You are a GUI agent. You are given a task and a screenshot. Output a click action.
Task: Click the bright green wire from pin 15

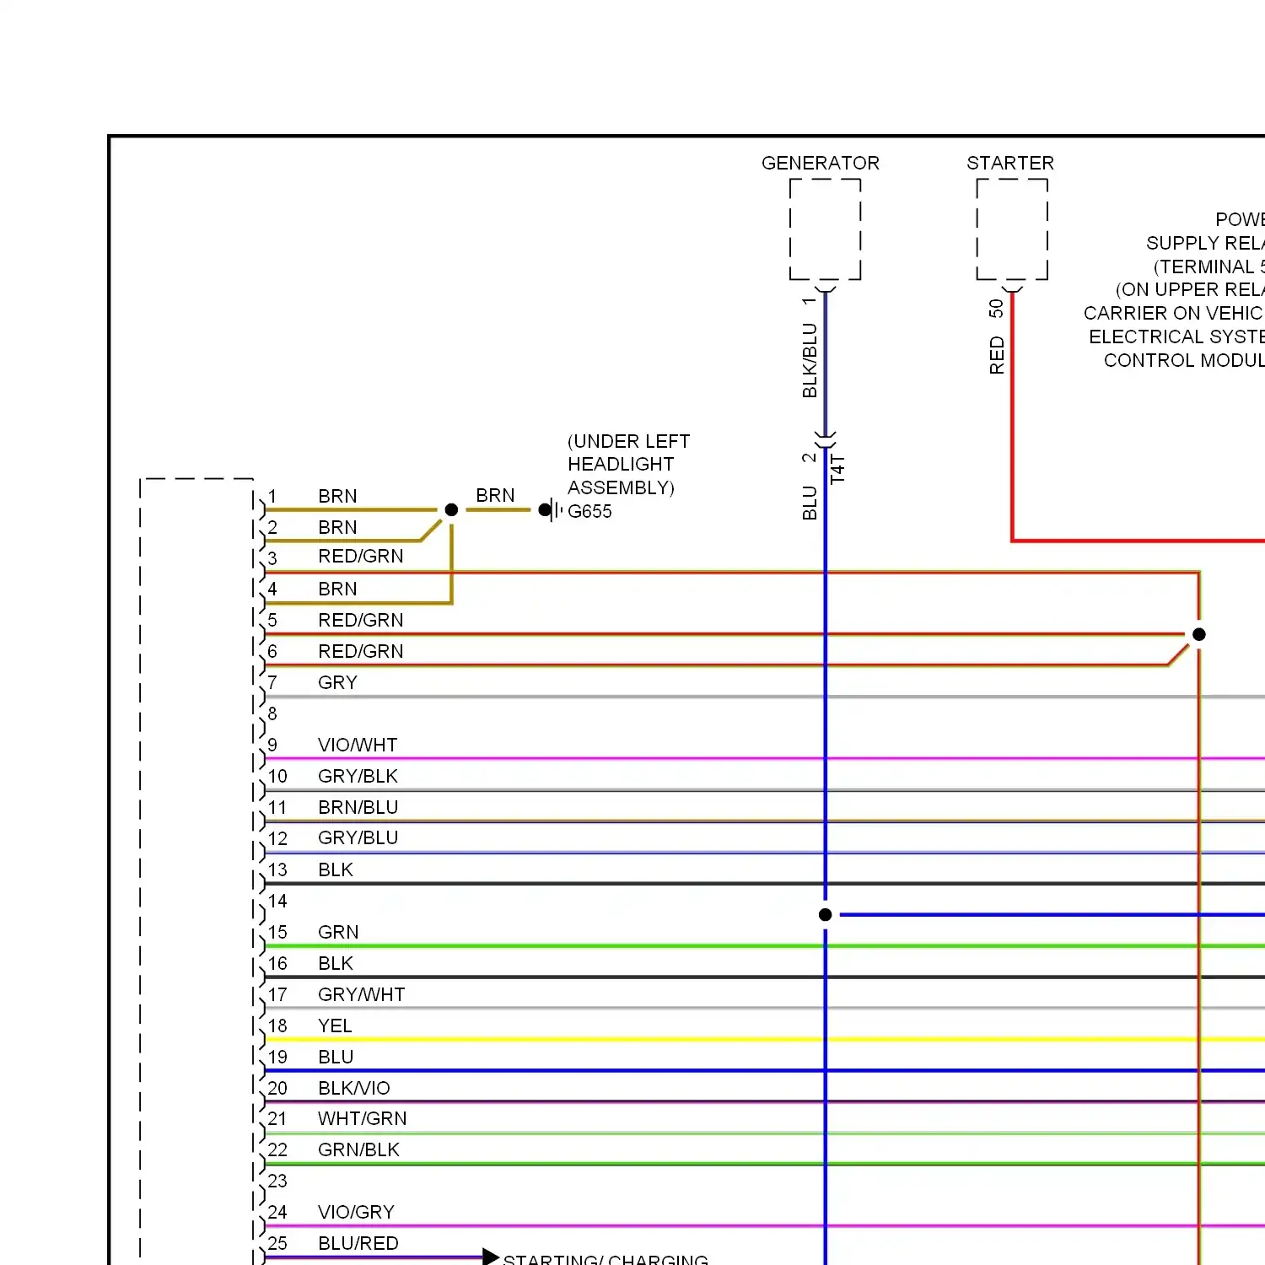pos(765,946)
